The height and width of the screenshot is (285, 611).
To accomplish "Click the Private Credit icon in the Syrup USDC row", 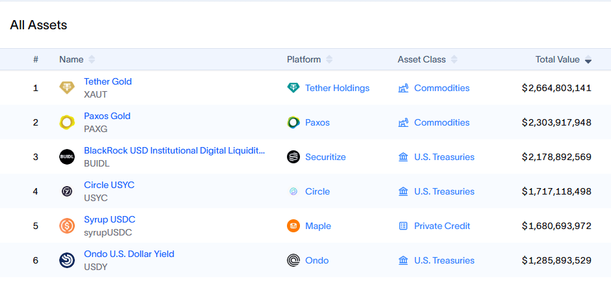I will (403, 226).
